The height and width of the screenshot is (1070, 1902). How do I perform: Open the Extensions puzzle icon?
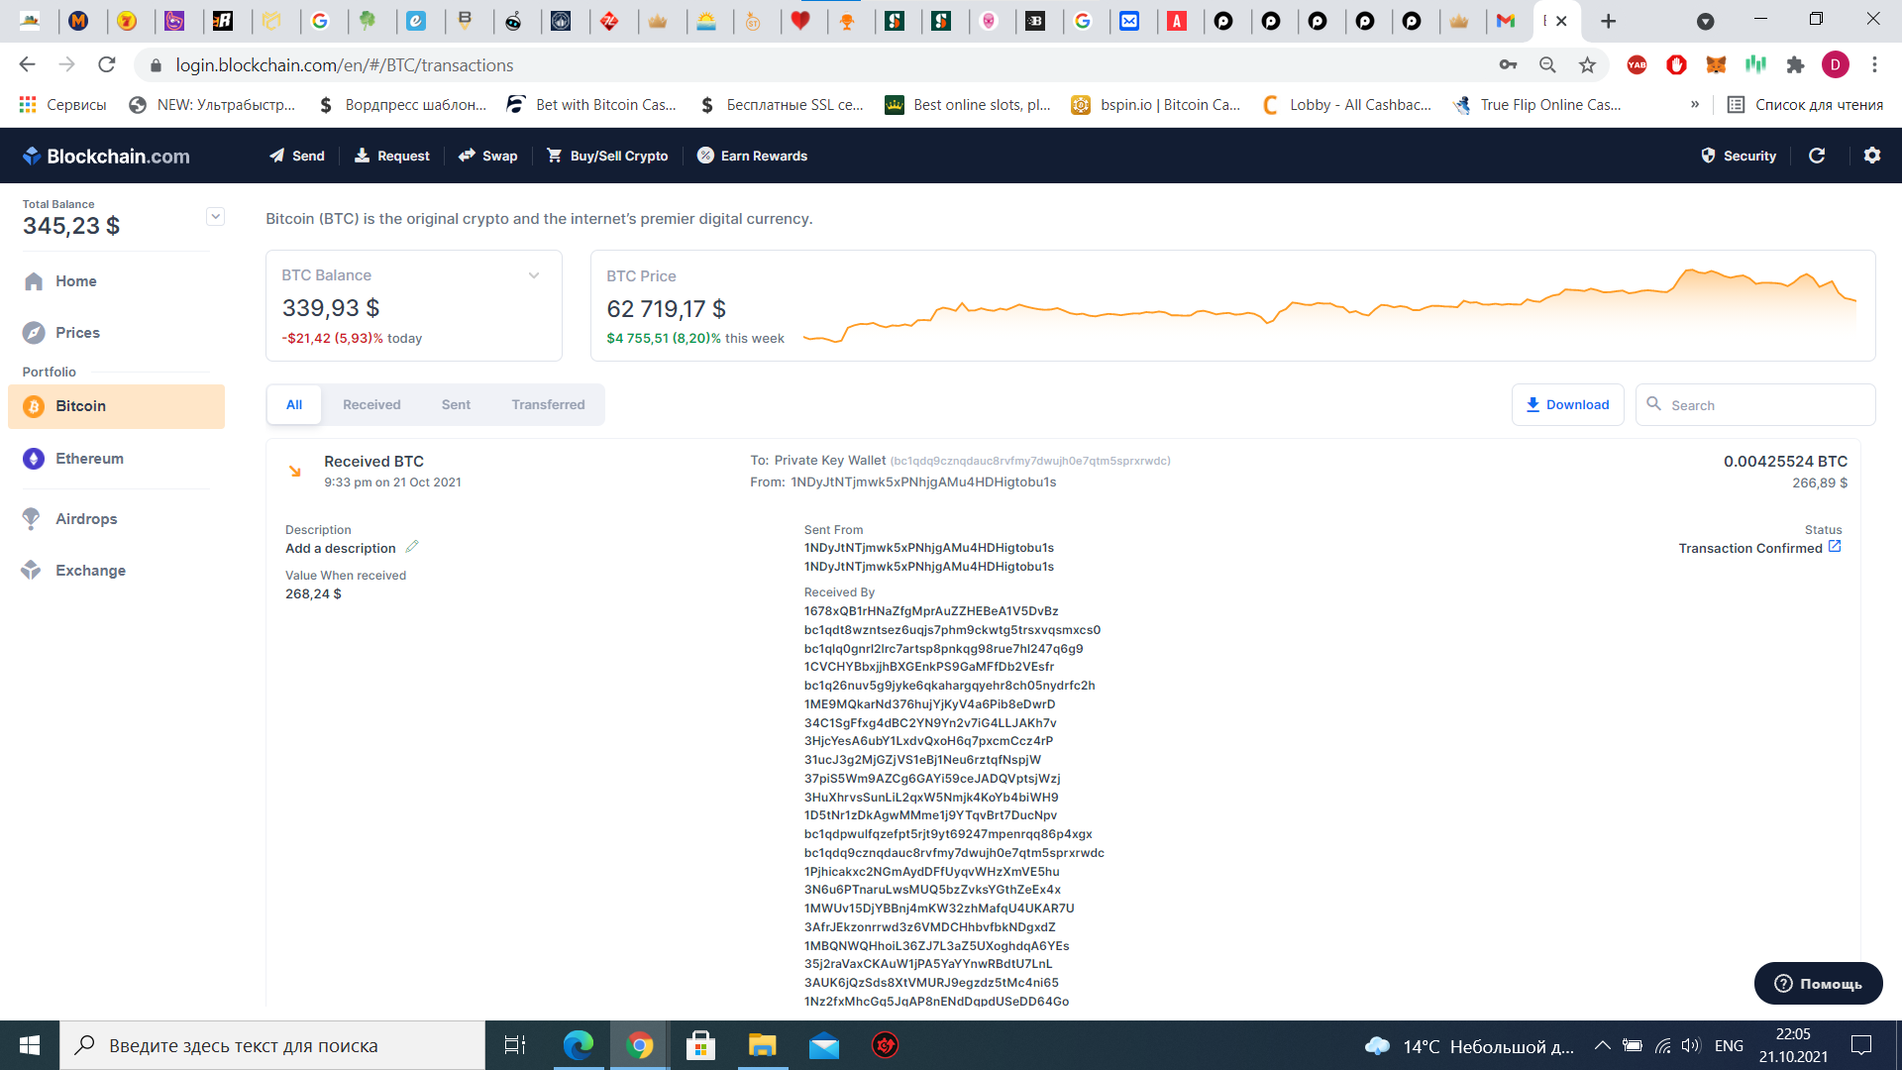tap(1795, 64)
